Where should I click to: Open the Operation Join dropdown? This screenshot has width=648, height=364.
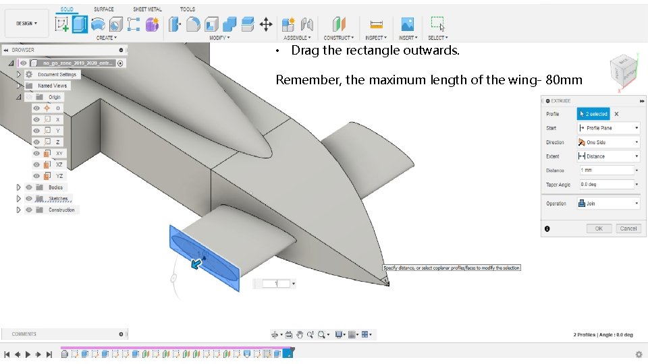point(608,204)
